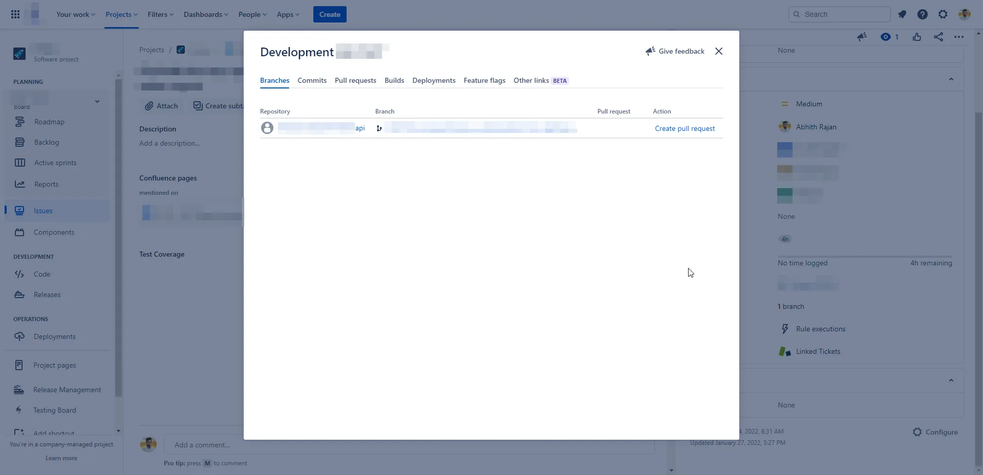Click the Give feedback button
983x475 pixels.
(675, 51)
